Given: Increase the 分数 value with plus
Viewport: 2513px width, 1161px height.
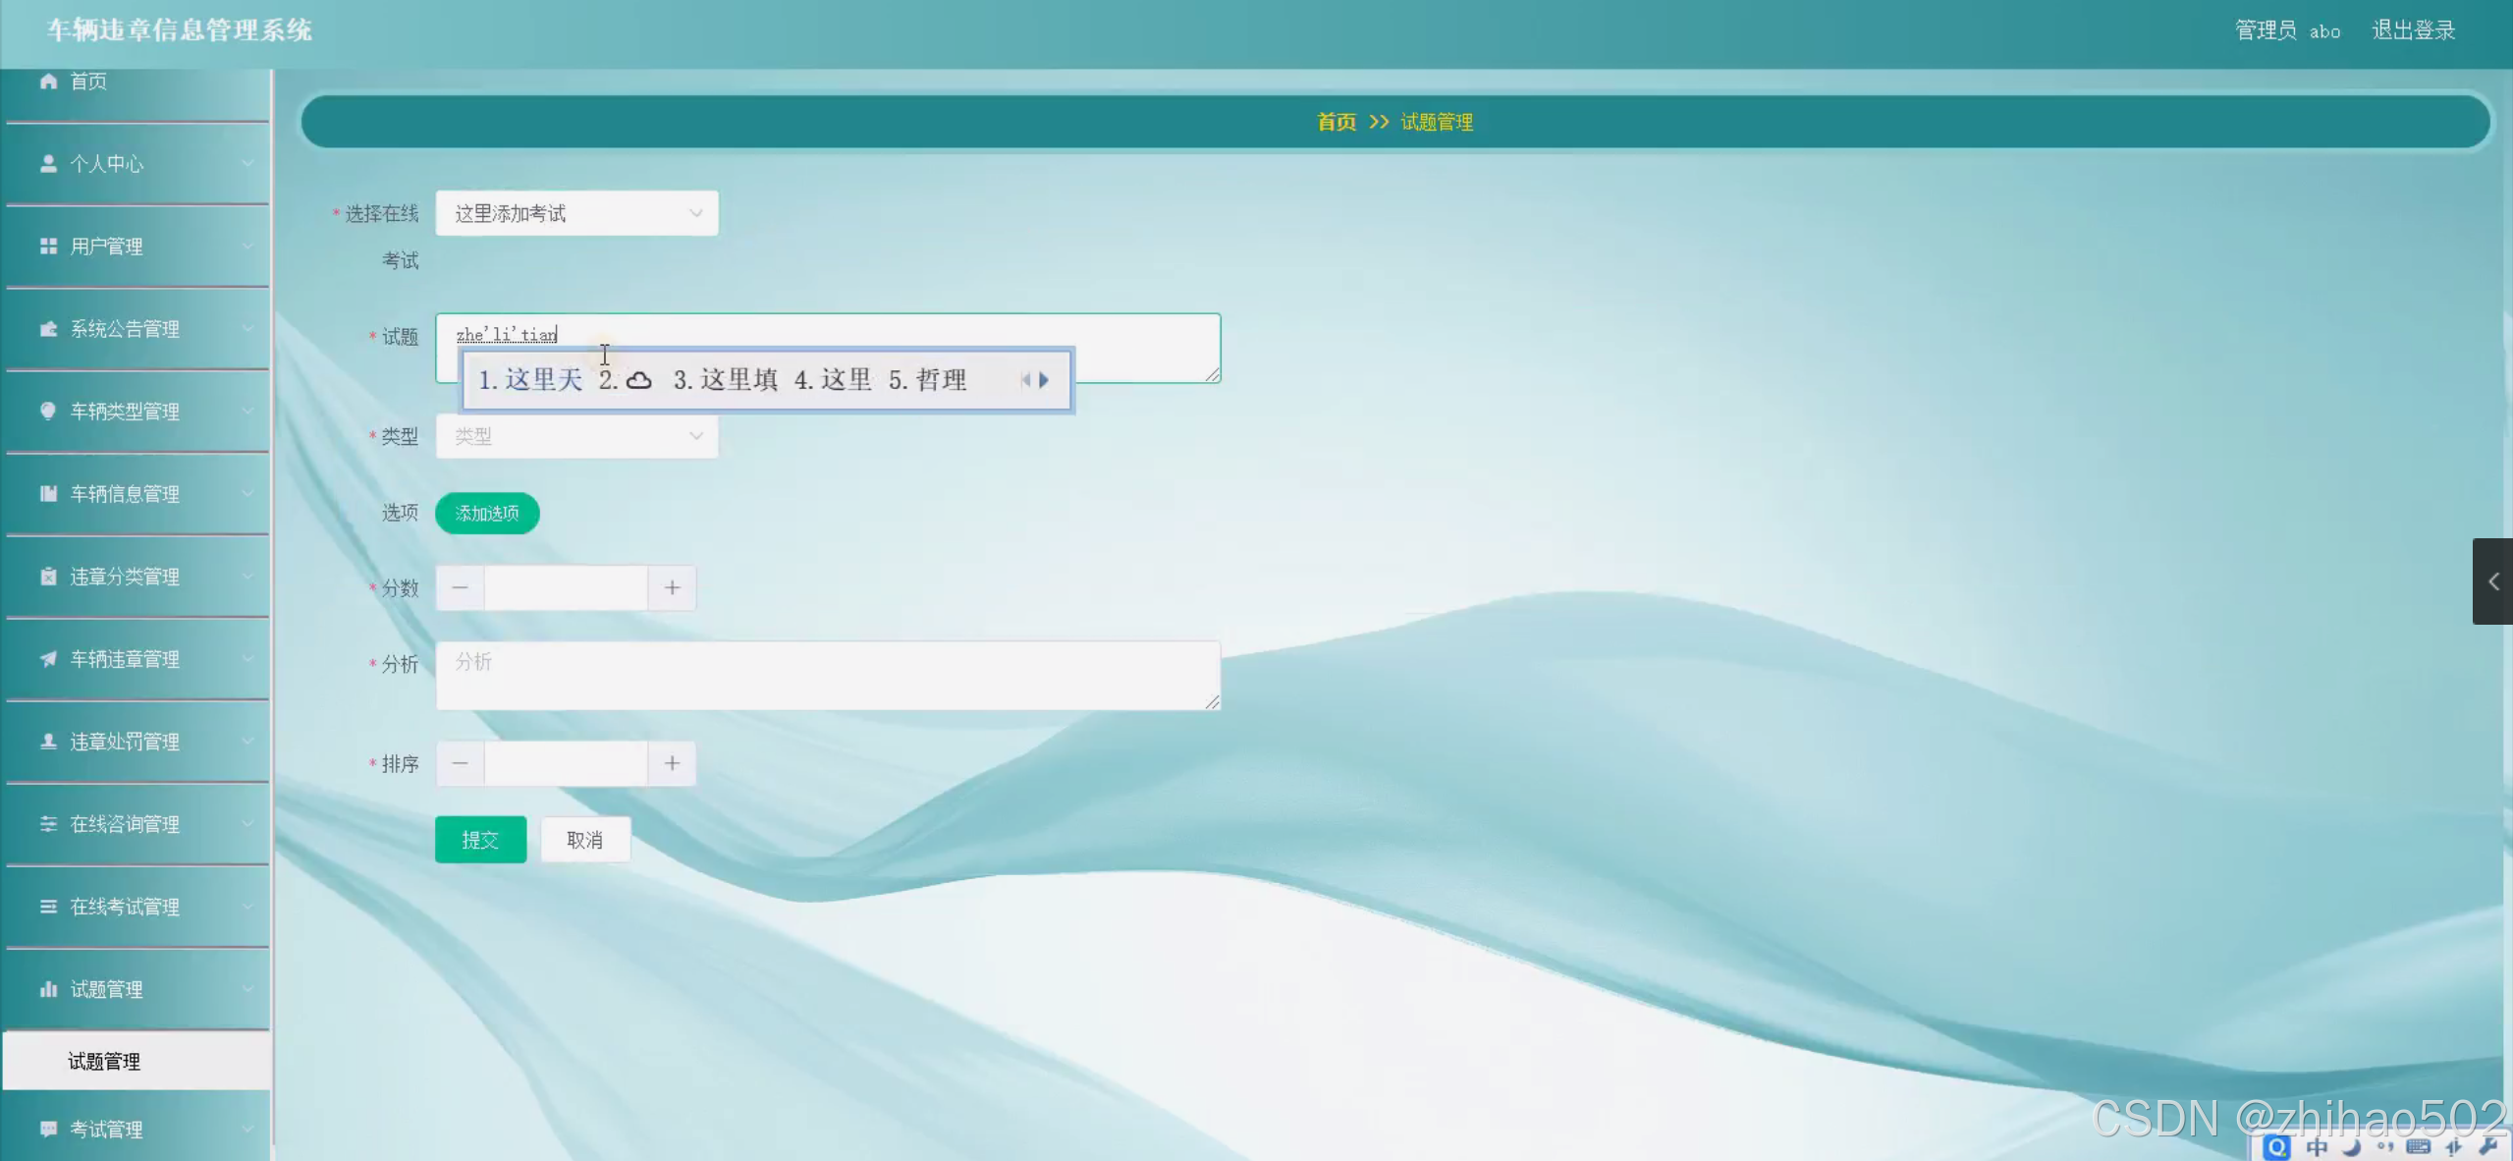Looking at the screenshot, I should point(672,588).
